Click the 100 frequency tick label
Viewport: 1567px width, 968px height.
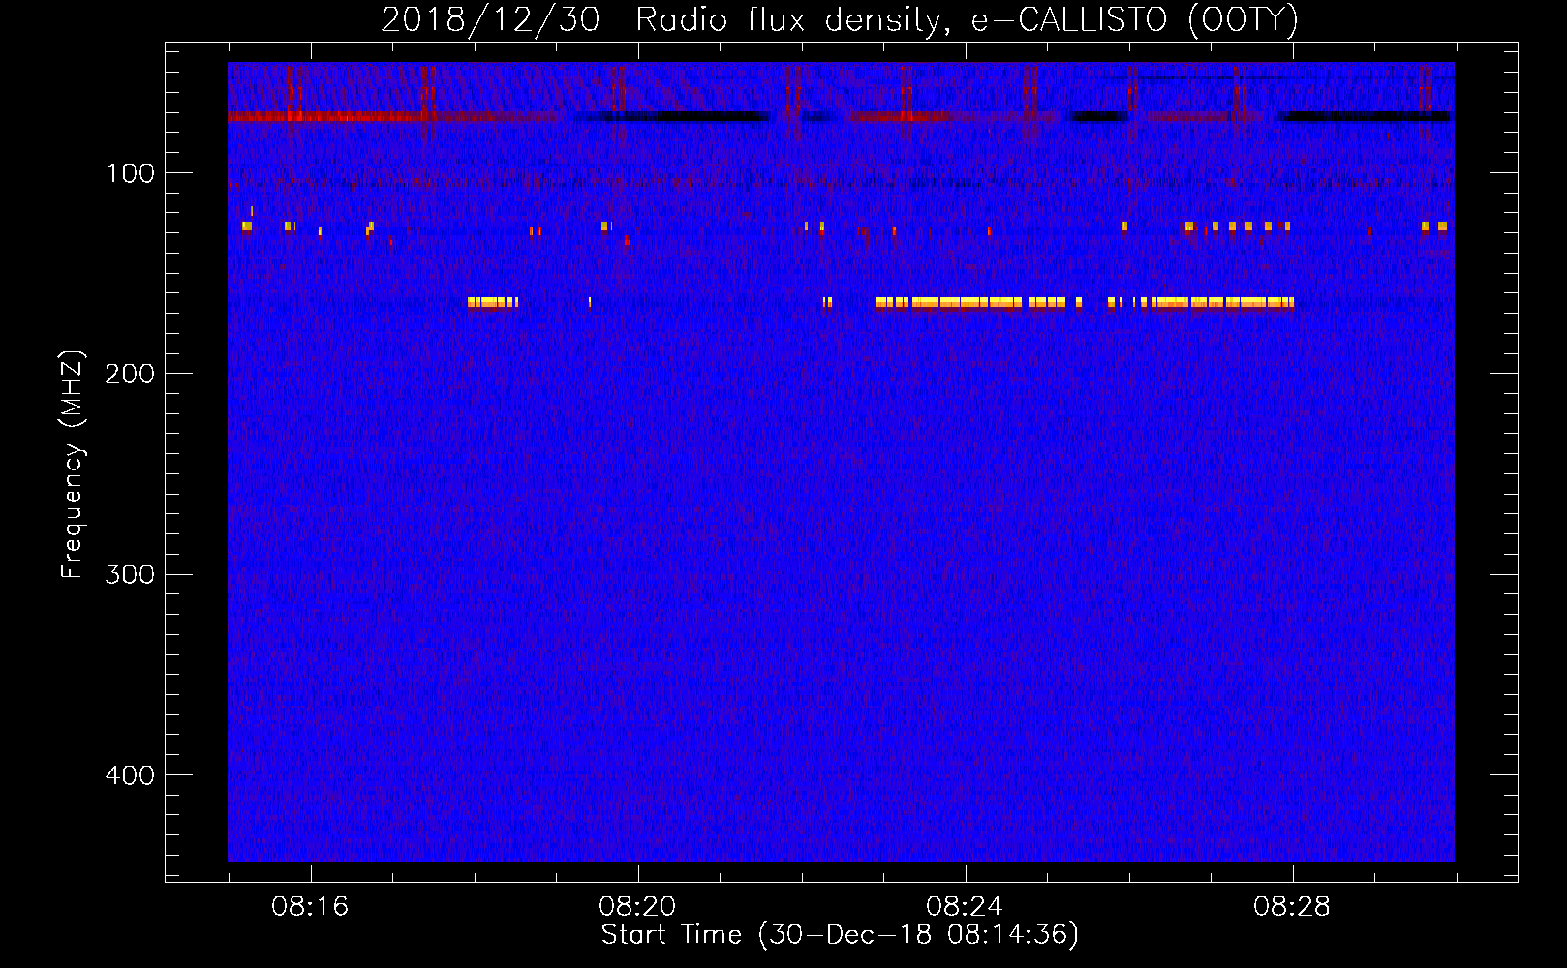point(131,173)
